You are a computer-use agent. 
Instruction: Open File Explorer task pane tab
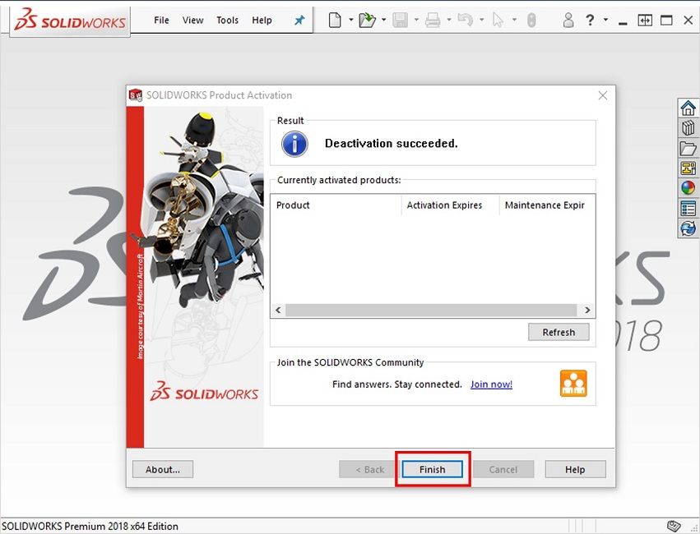point(688,149)
